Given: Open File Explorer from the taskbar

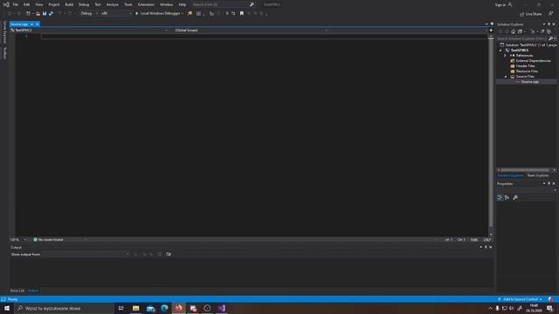Looking at the screenshot, I should click(136, 308).
